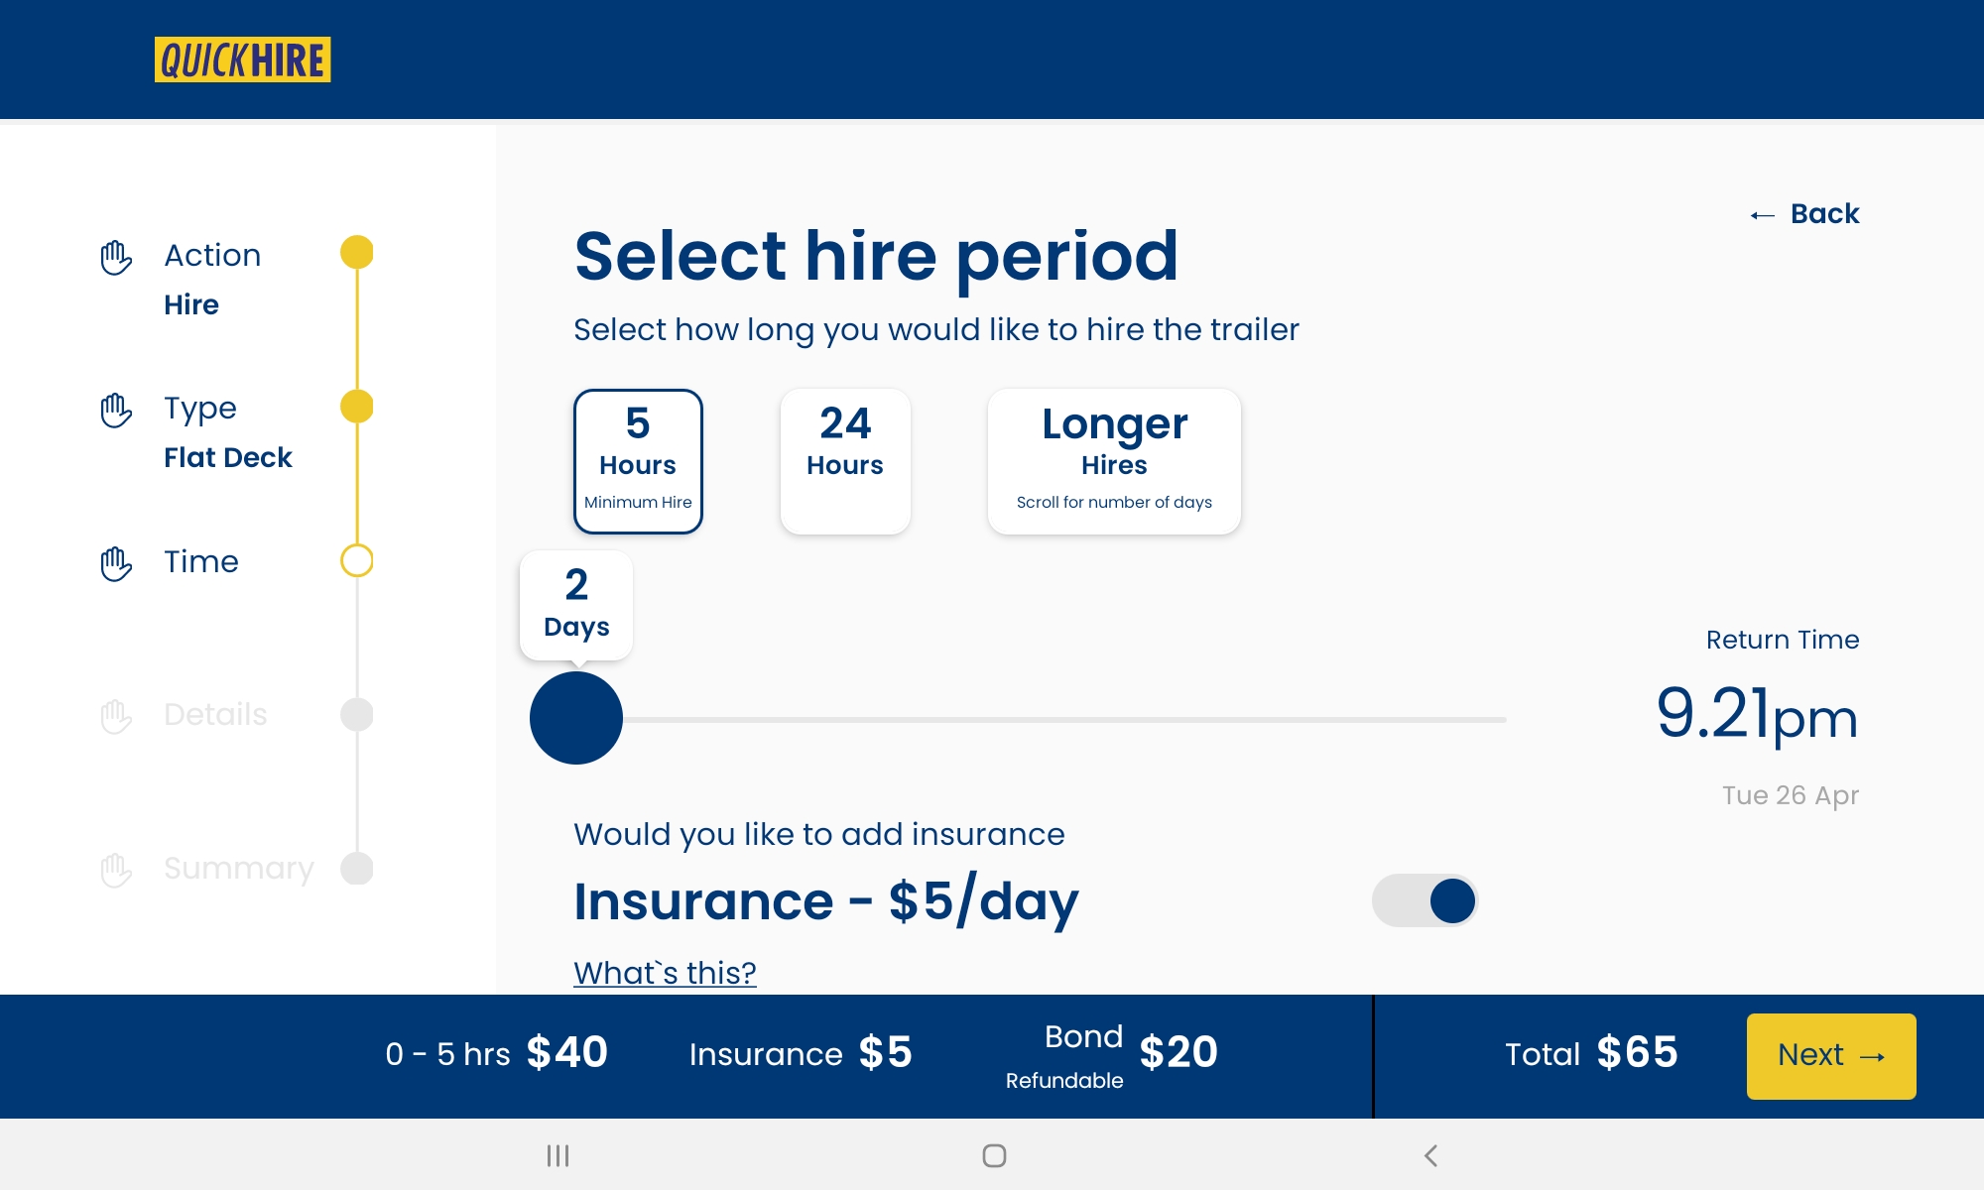
Task: Click the hand icon beside Time
Action: (x=116, y=564)
